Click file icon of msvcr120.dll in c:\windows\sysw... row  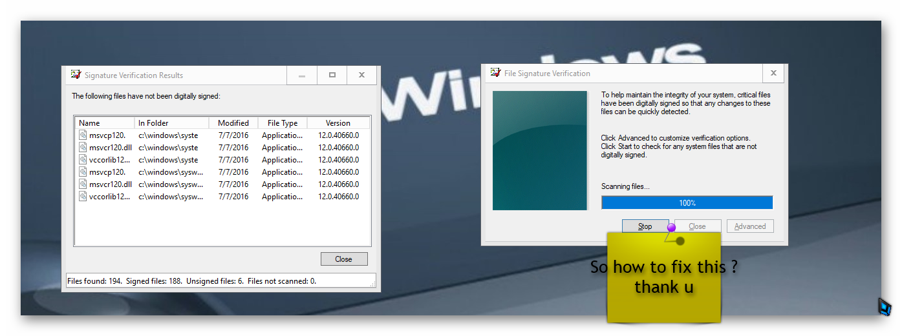pyautogui.click(x=82, y=184)
